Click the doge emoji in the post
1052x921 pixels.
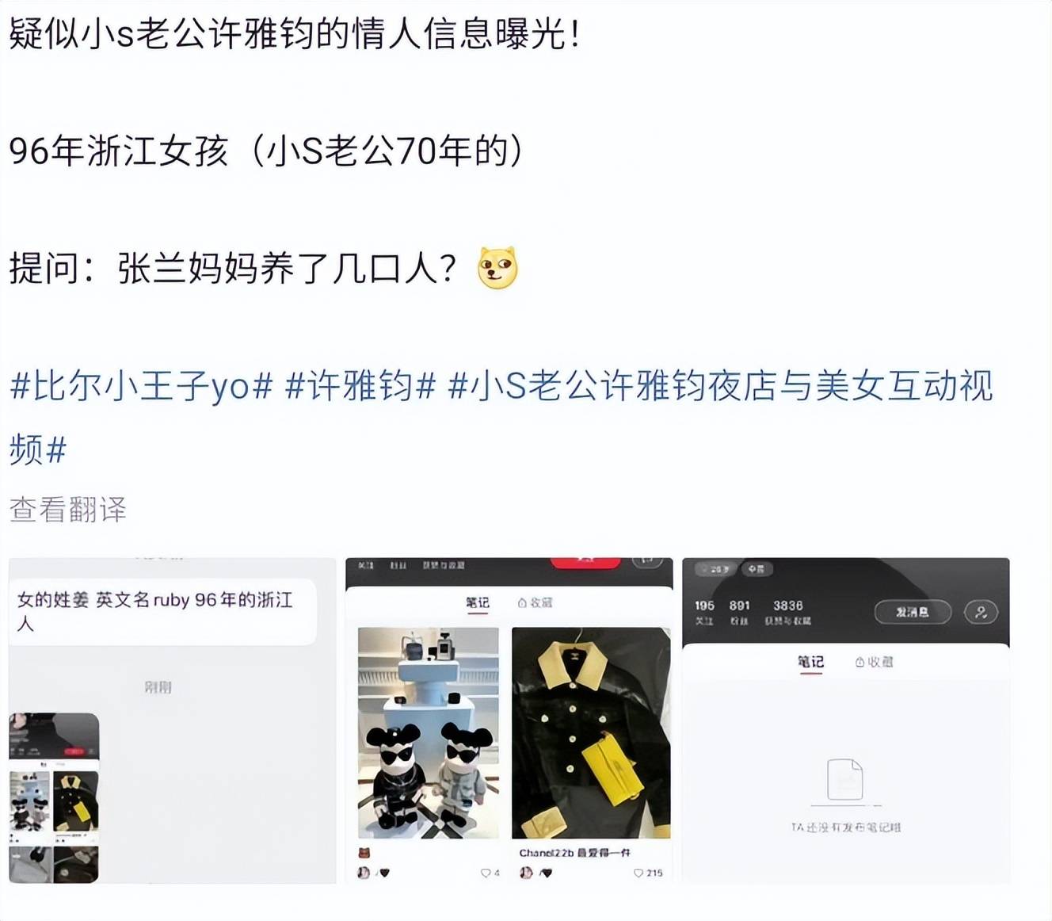tap(497, 268)
